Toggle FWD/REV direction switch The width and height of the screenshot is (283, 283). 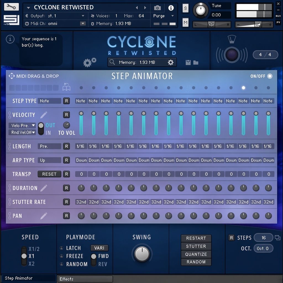(x=93, y=260)
